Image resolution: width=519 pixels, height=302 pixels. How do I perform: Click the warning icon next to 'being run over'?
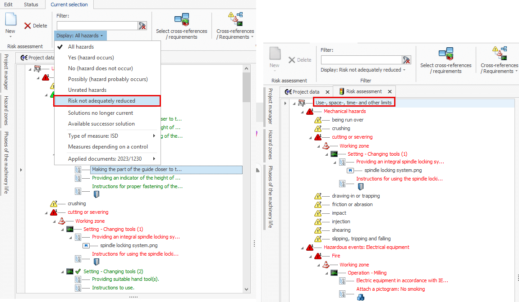[x=318, y=120]
